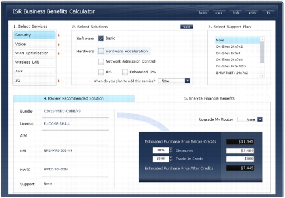Select the 3G service
Viewport: 285px width, 198px height.
[34, 81]
